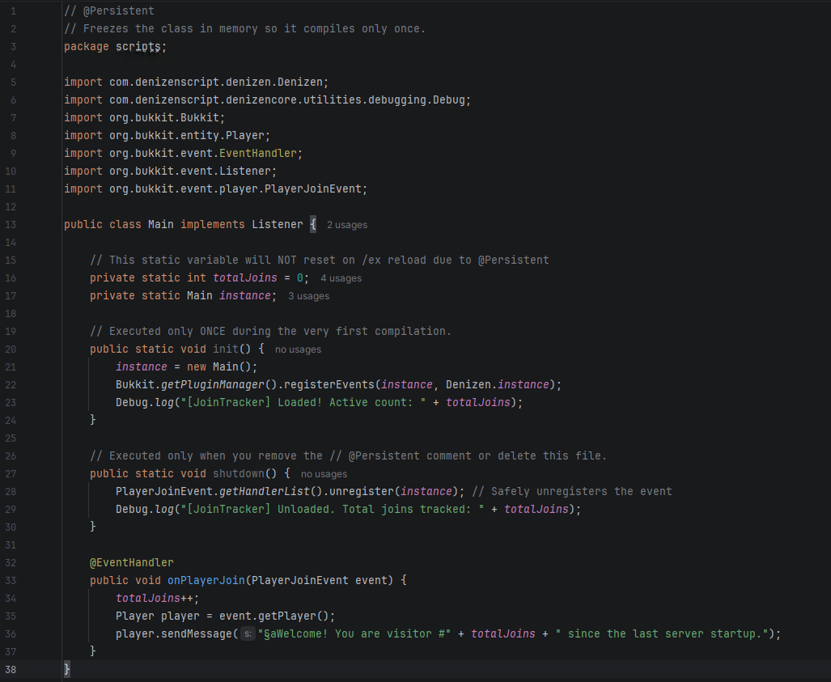The image size is (831, 682).
Task: Click 'PlayerJoinEvent' in the import on line 11
Action: coord(312,189)
